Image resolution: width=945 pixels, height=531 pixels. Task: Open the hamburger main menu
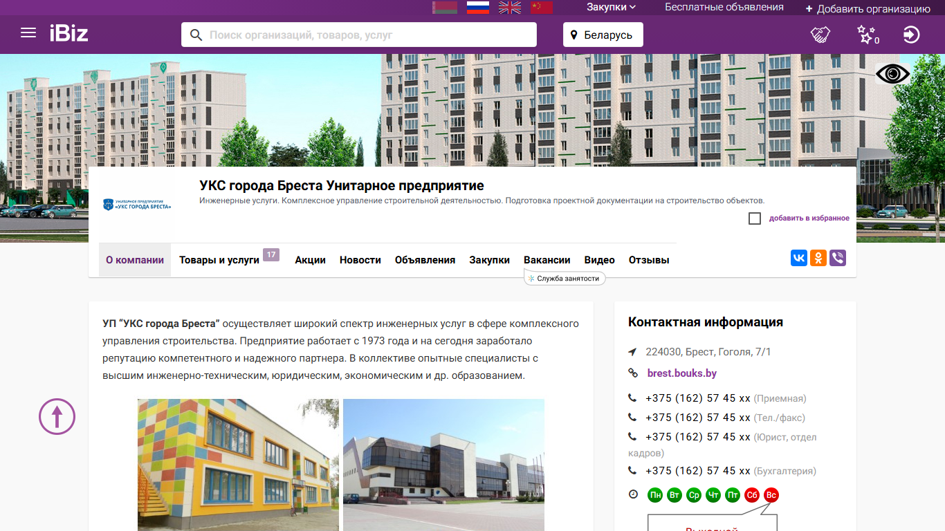pyautogui.click(x=28, y=32)
